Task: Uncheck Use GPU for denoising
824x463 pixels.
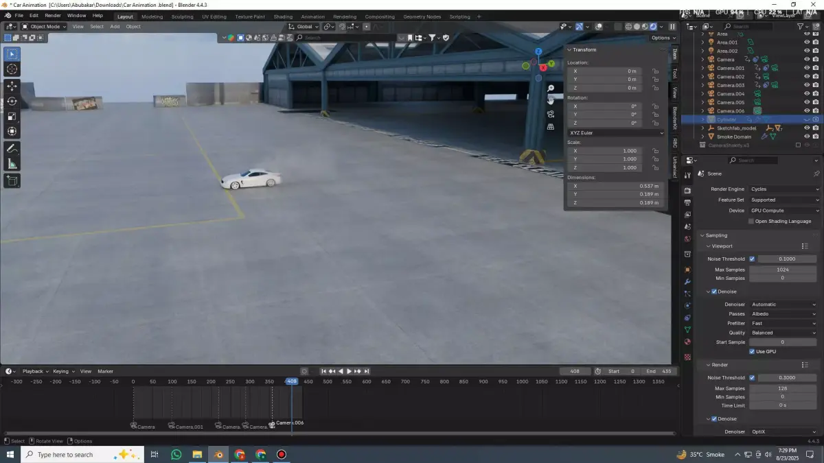Action: (x=752, y=351)
